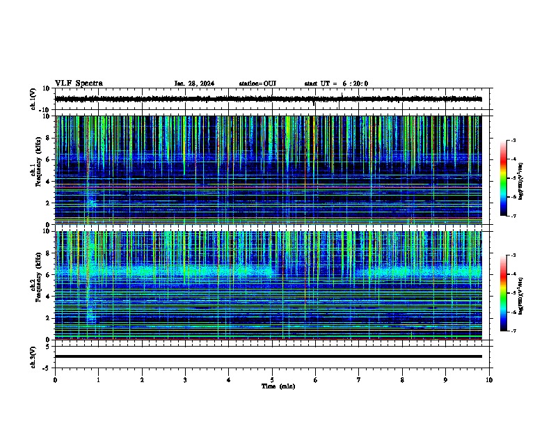Click the ch.1(V) waveform trace
This screenshot has width=551, height=426.
click(x=268, y=99)
